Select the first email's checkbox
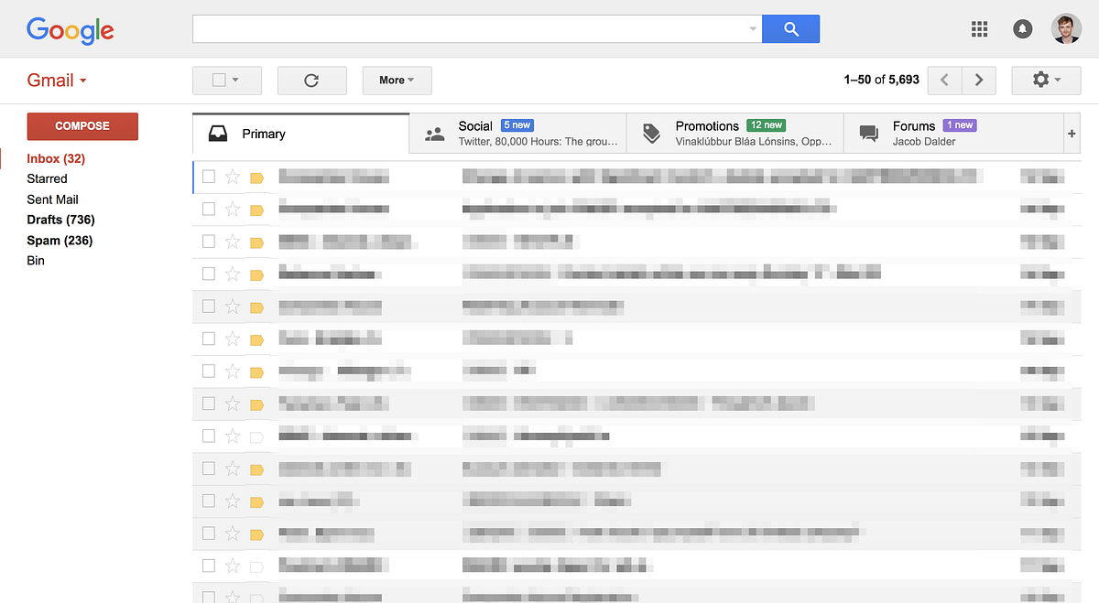Image resolution: width=1099 pixels, height=603 pixels. (x=209, y=177)
